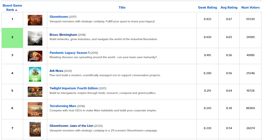Click the Rank sort arrow icon
This screenshot has height=140, width=262.
(16, 10)
